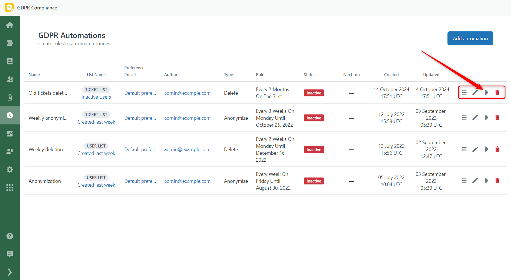511x280 pixels.
Task: Open the Inactive Users list link
Action: pyautogui.click(x=96, y=97)
